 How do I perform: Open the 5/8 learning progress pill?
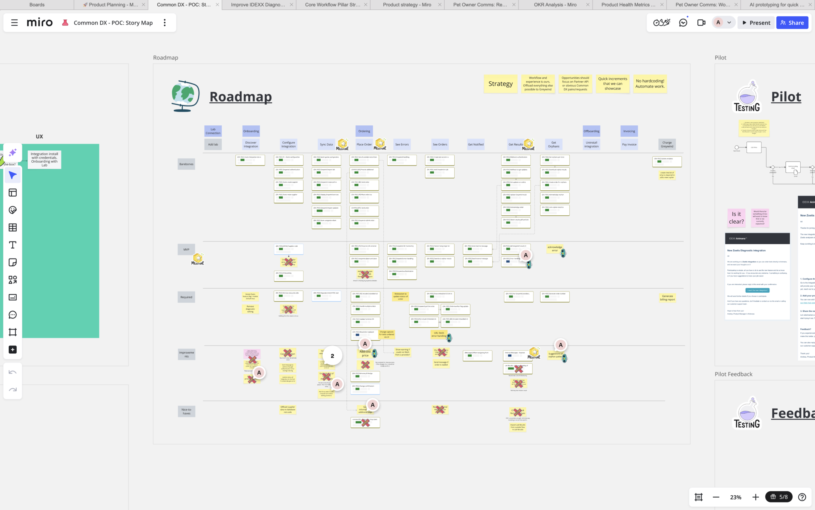[x=779, y=497]
